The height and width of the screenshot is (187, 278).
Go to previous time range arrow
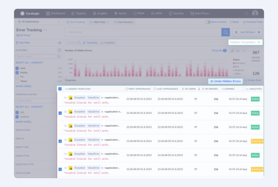(x=236, y=32)
